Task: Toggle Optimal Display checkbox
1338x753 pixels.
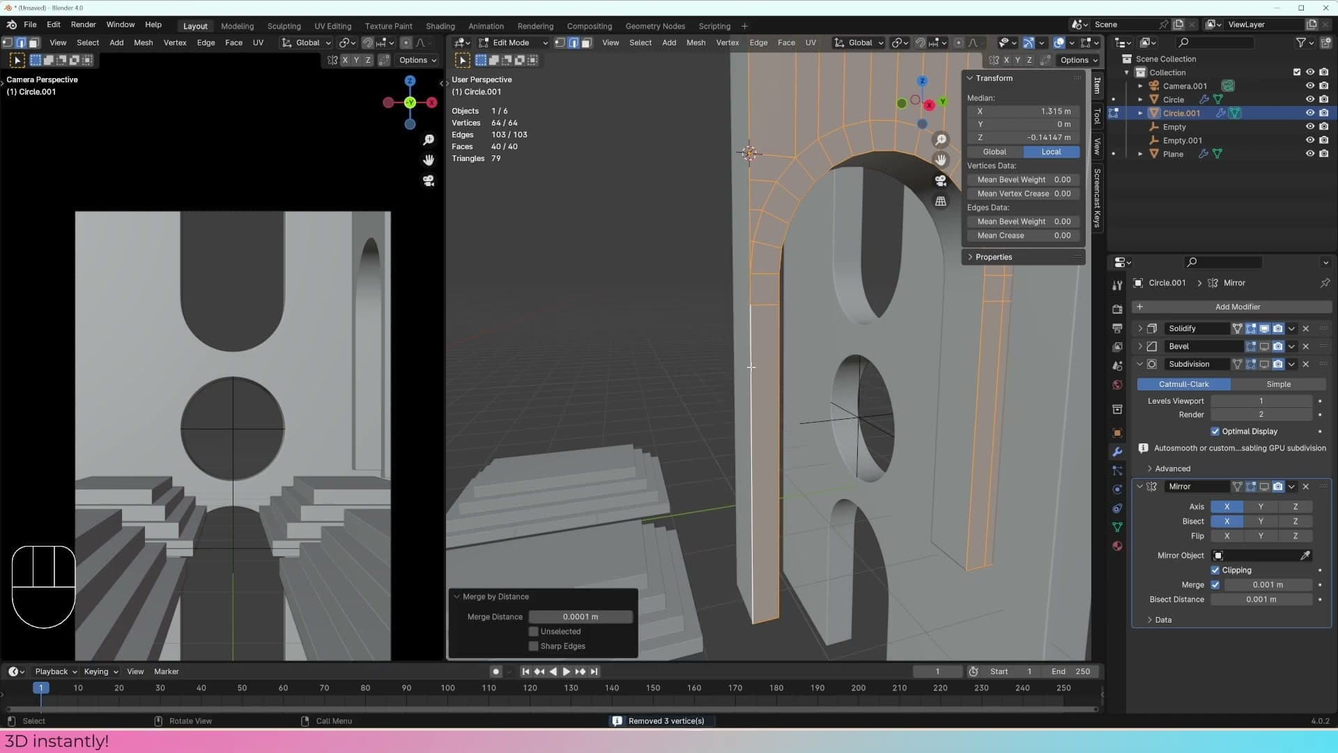Action: [1215, 432]
